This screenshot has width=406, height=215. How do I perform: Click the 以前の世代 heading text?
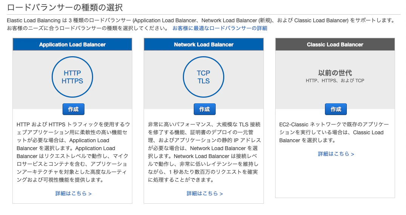(335, 73)
